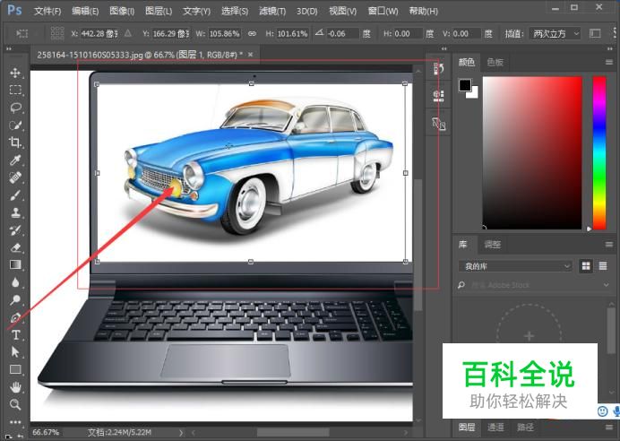This screenshot has width=620, height=441.
Task: Show library items as grid view
Action: 586,266
